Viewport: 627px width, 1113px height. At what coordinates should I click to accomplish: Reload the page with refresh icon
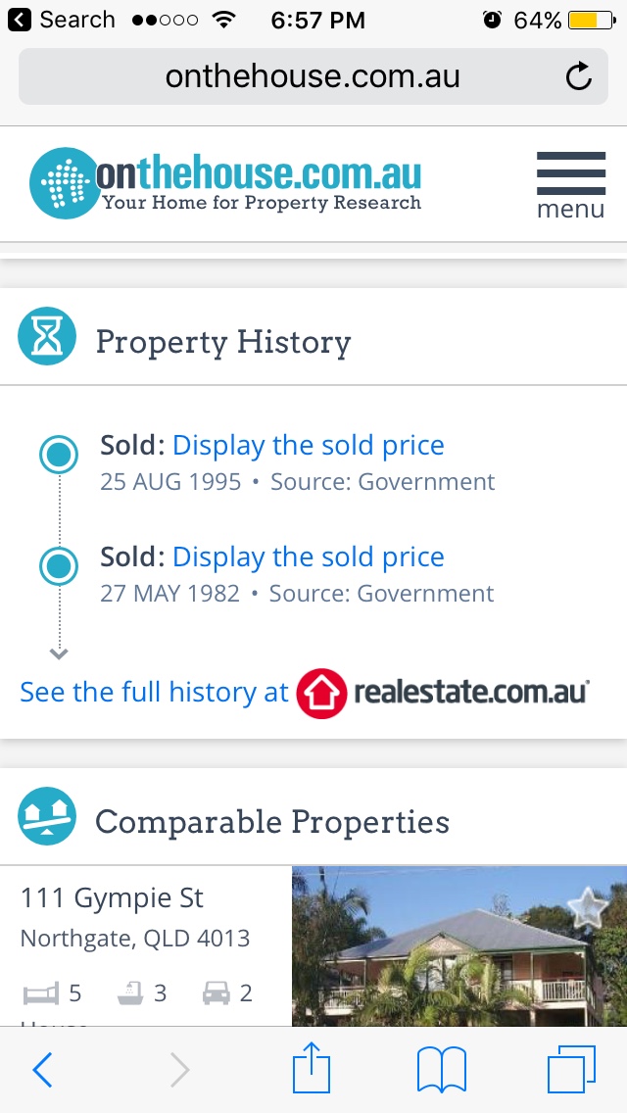(579, 76)
